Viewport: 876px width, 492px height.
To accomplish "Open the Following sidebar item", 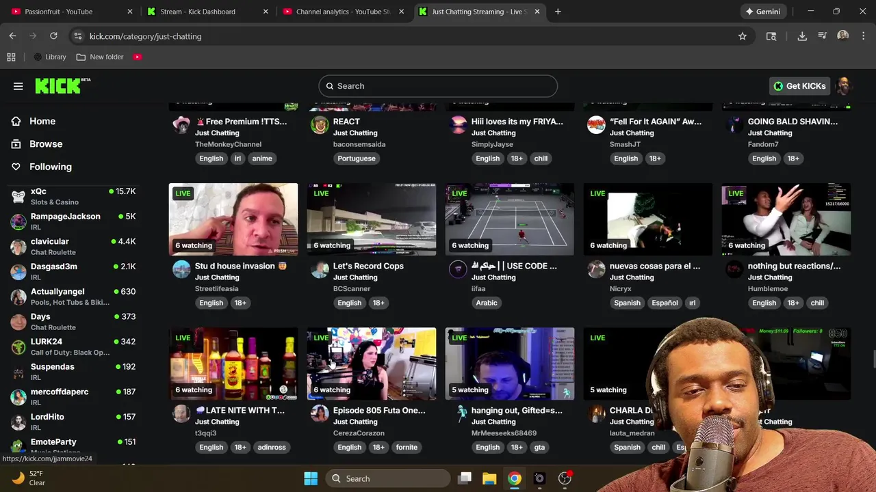I will coord(50,167).
